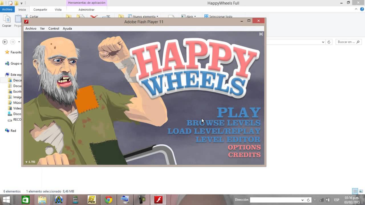
Task: Open taskbar address dropdown arrow
Action: click(x=303, y=200)
